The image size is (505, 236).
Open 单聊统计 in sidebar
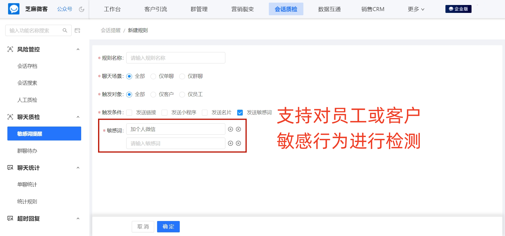coord(27,184)
